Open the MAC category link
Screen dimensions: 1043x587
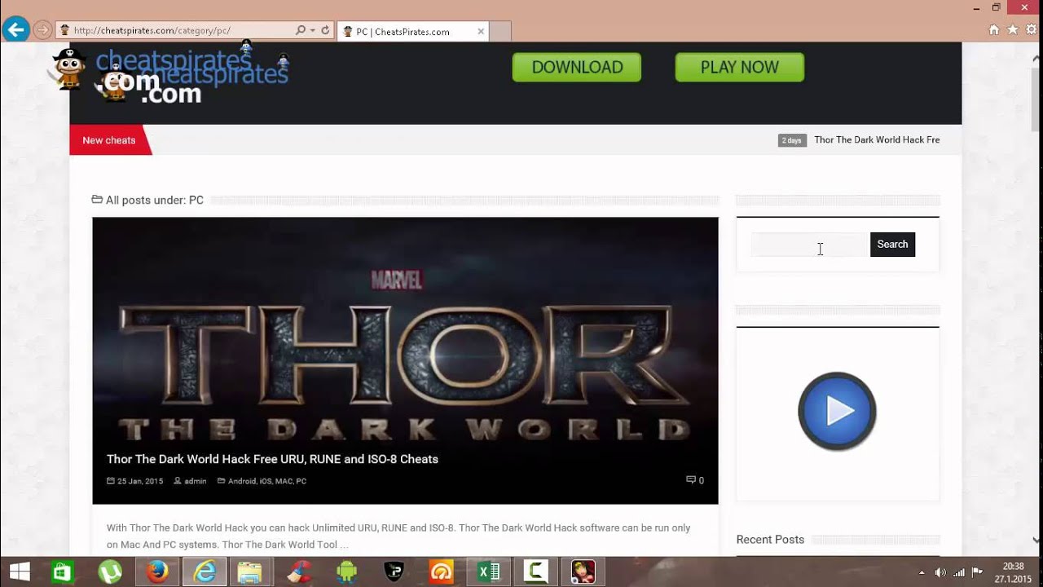(x=284, y=481)
